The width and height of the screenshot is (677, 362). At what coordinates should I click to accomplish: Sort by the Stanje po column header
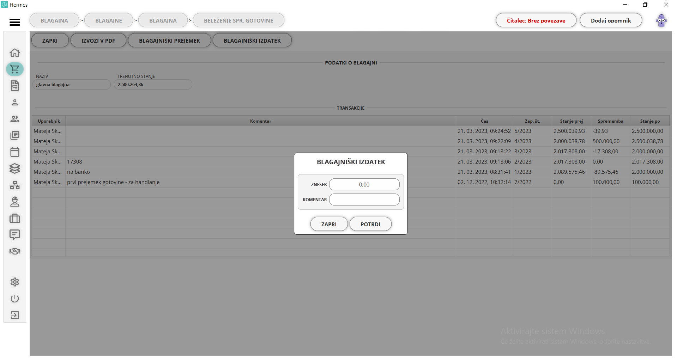pyautogui.click(x=650, y=121)
